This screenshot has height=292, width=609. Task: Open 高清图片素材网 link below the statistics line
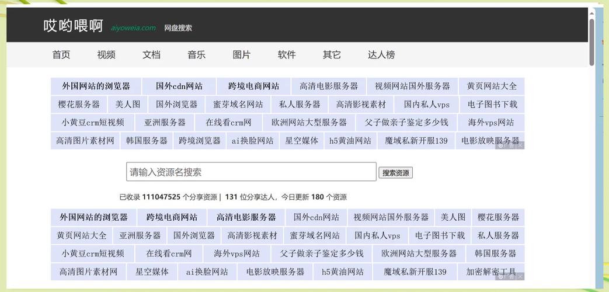(x=88, y=272)
